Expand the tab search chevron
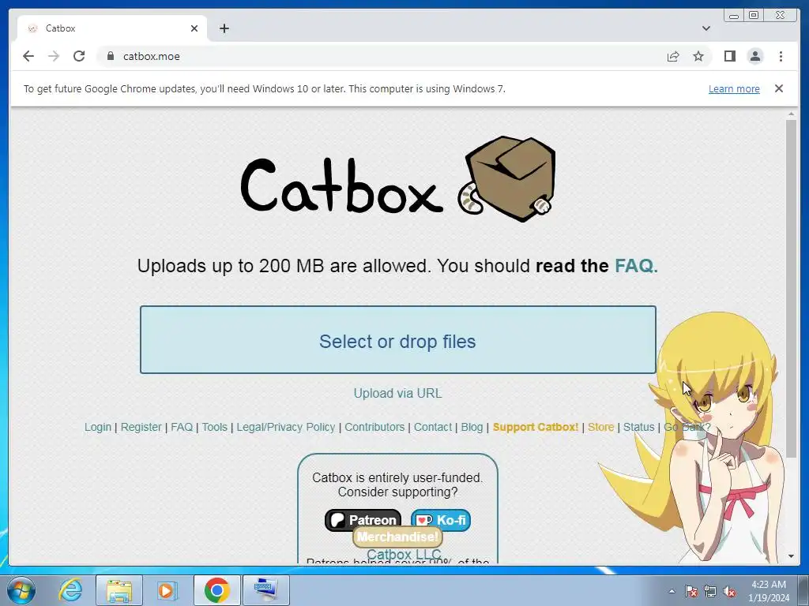The height and width of the screenshot is (606, 809). point(706,28)
